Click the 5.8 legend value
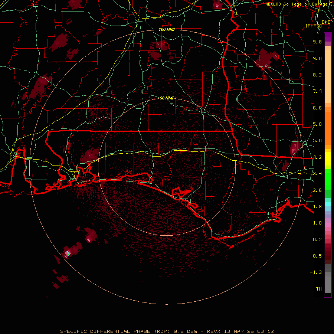The height and width of the screenshot is (334, 334). coord(317,124)
